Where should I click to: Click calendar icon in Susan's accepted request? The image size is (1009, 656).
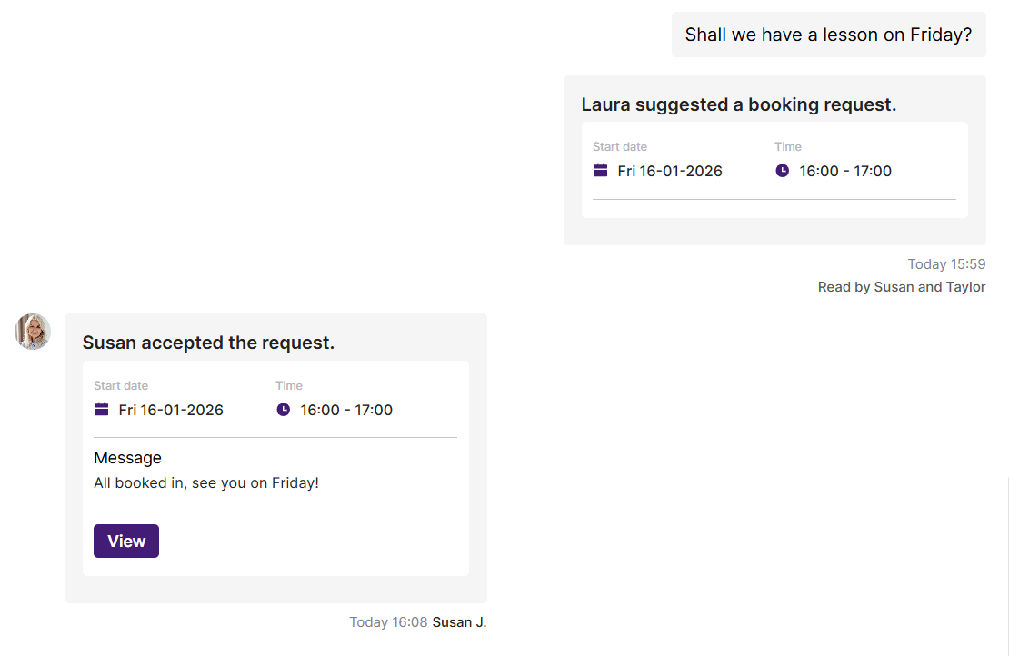pyautogui.click(x=102, y=409)
